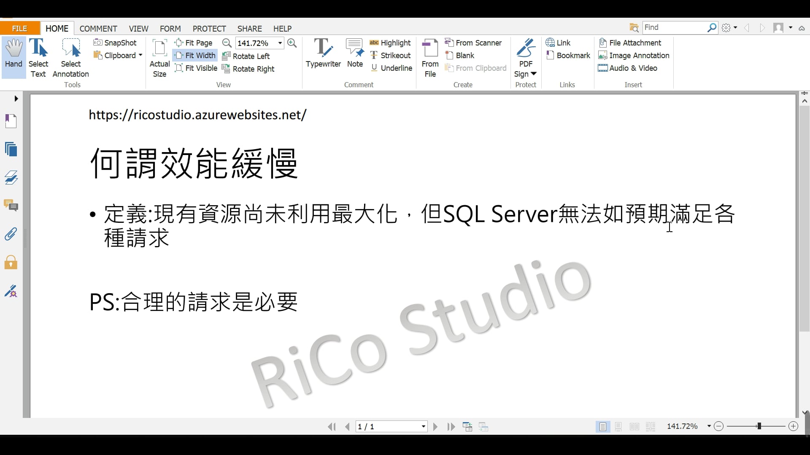Open the security lock panel icon
Viewport: 810px width, 455px height.
11,262
